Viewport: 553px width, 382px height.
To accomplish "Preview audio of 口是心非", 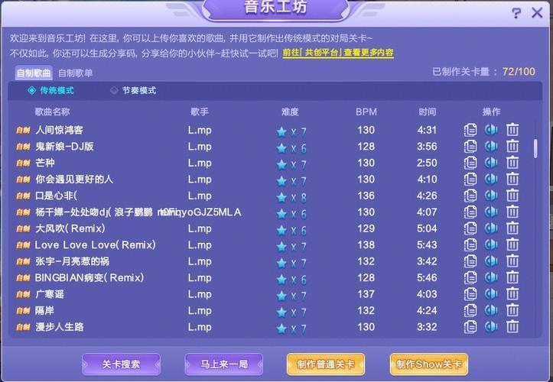I will click(x=491, y=196).
